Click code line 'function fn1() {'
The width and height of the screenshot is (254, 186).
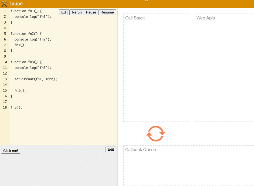26,11
